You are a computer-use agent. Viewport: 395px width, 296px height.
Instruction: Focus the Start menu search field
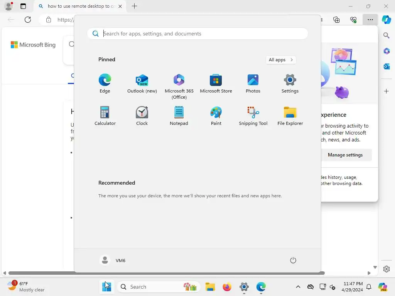(x=197, y=34)
